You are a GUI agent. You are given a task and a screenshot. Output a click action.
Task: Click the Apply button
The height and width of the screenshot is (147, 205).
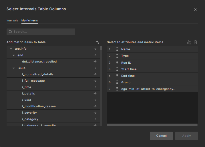[x=186, y=136]
